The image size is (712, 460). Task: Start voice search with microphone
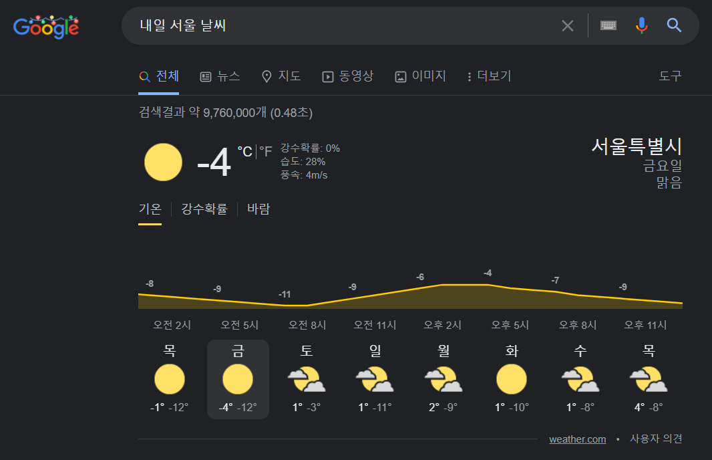[641, 26]
